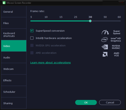Click the Intel HD Graphics label
Viewport: 126px width, 110px height.
click(116, 39)
